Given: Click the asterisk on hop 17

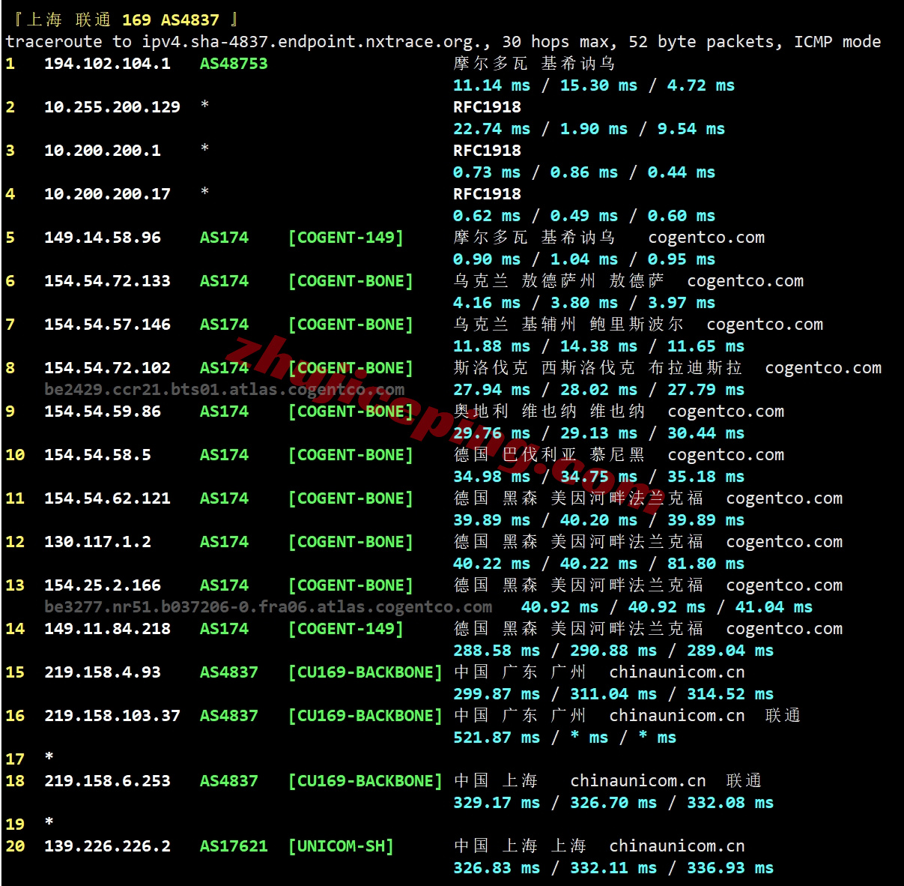Looking at the screenshot, I should coord(49,757).
